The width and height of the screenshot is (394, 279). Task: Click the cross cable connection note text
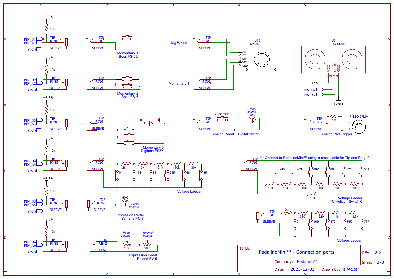[x=315, y=158]
